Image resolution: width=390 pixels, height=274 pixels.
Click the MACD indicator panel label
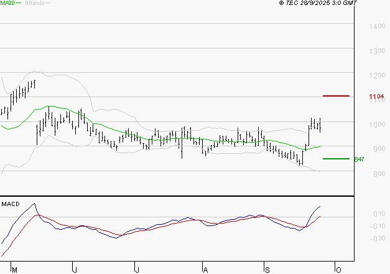(11, 204)
